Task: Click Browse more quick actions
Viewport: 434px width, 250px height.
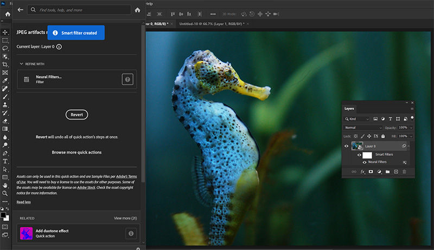Action: (x=76, y=153)
